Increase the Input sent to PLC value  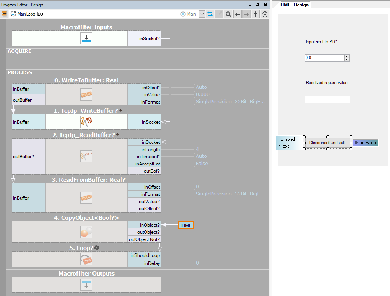(x=347, y=56)
